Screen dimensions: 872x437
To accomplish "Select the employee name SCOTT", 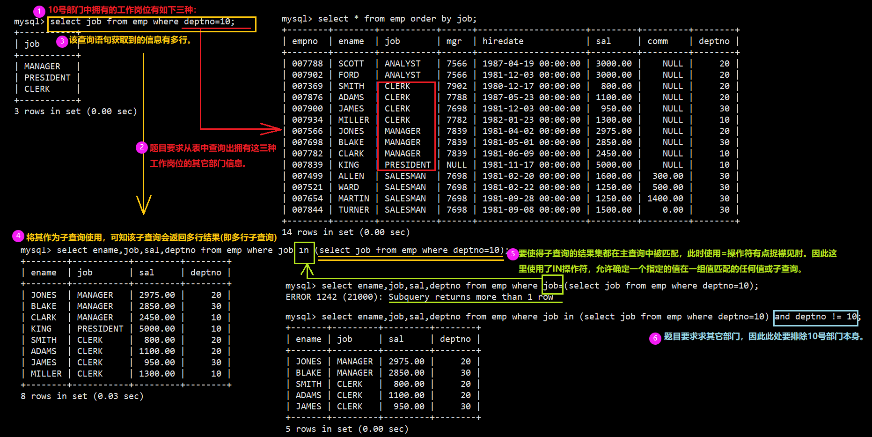I will coord(351,64).
